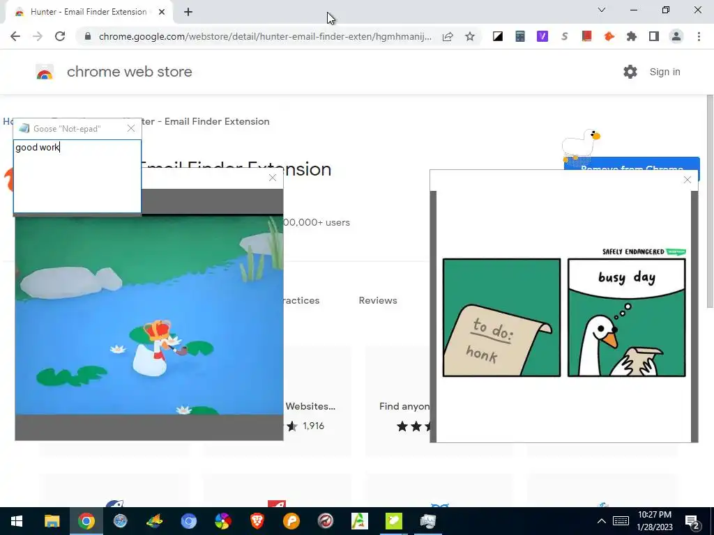Click the Sign in link
Screen dimensions: 714x535
[664, 72]
